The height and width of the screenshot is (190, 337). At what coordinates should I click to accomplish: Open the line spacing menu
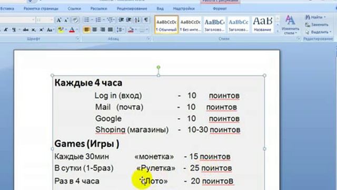(x=121, y=30)
